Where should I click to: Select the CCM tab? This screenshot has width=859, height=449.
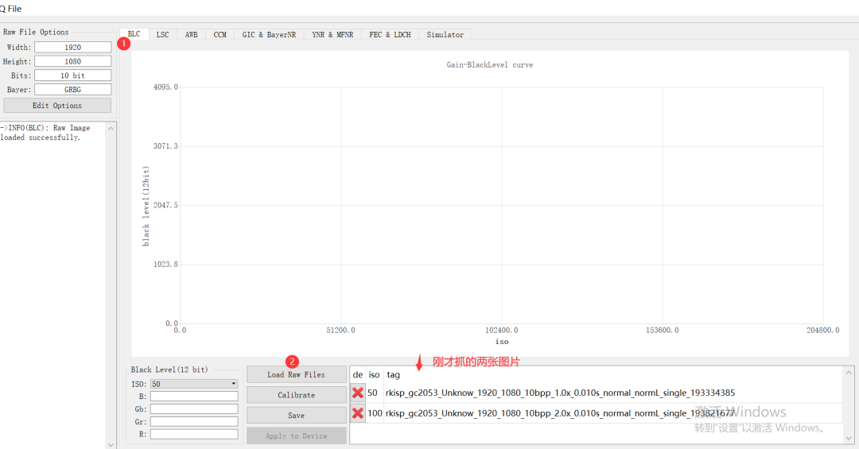pyautogui.click(x=220, y=35)
